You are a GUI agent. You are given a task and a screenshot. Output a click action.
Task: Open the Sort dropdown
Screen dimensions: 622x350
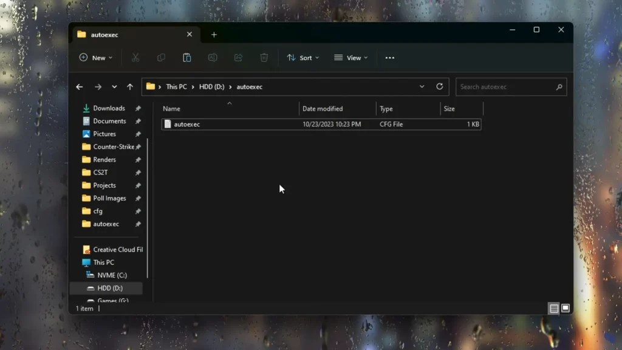pos(302,58)
